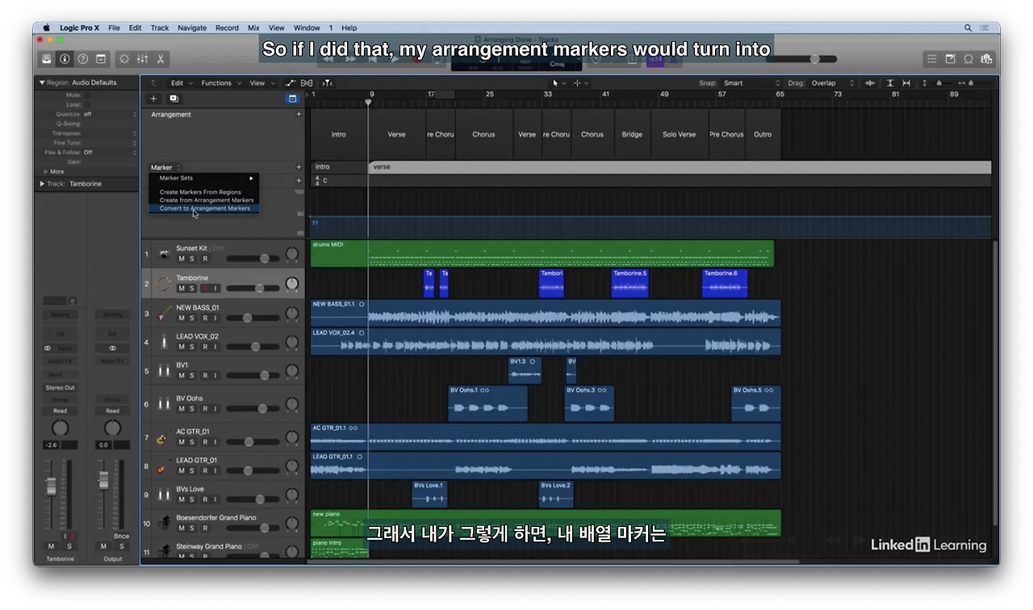The image size is (1033, 610).
Task: Click the AC GTR_01 acoustic guitar icon
Action: point(163,438)
